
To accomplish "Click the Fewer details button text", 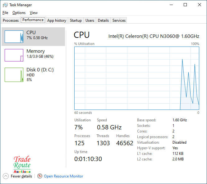I will [x=21, y=176].
